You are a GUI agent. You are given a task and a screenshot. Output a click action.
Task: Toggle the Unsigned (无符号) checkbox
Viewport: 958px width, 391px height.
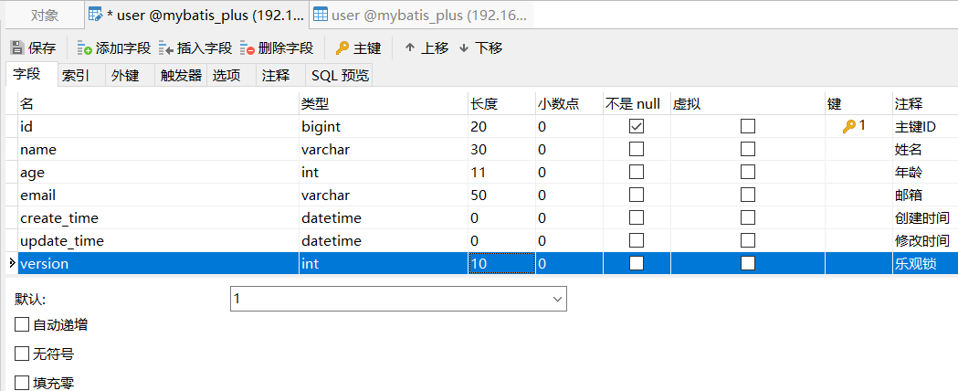pos(22,354)
